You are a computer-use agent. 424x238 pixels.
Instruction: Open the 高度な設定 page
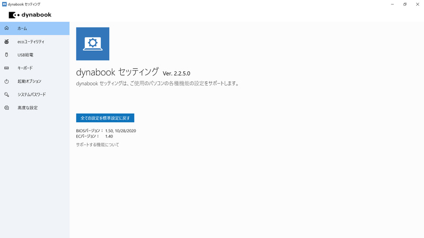pyautogui.click(x=34, y=108)
